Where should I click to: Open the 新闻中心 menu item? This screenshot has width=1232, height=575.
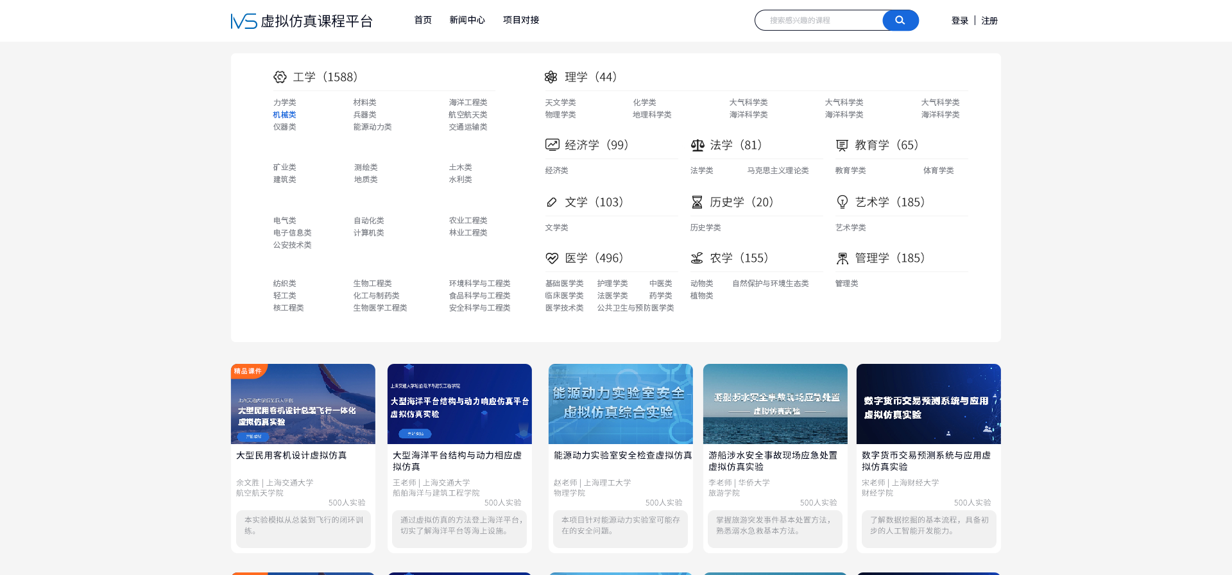tap(467, 20)
